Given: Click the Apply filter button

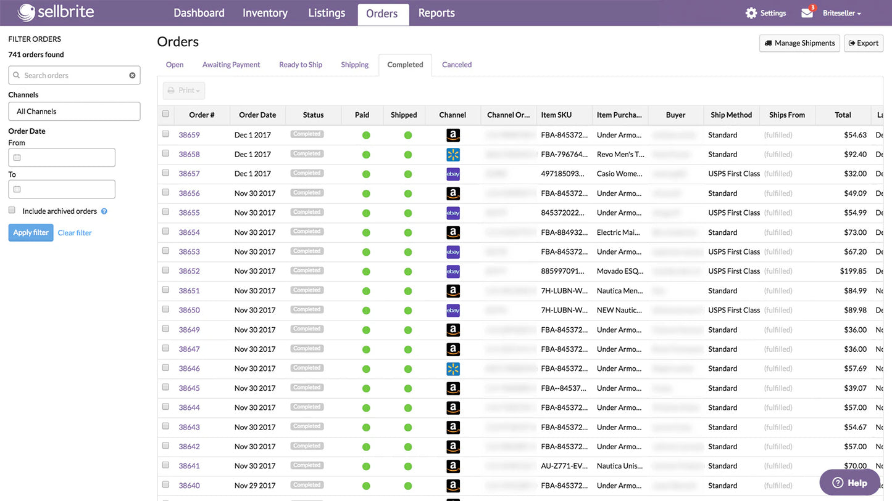Looking at the screenshot, I should tap(30, 232).
